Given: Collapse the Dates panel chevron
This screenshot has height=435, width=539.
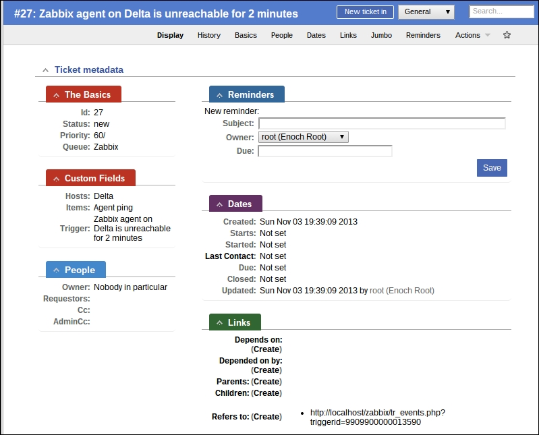Looking at the screenshot, I should pos(219,204).
